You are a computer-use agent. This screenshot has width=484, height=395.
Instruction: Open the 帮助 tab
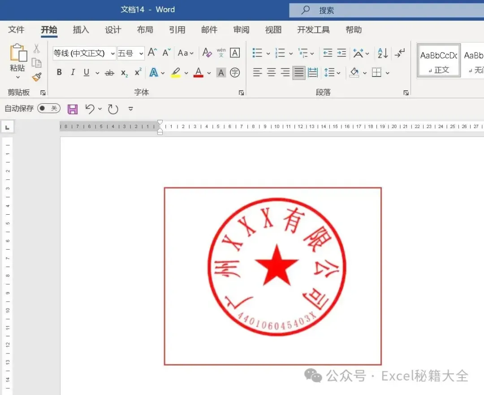coord(354,30)
